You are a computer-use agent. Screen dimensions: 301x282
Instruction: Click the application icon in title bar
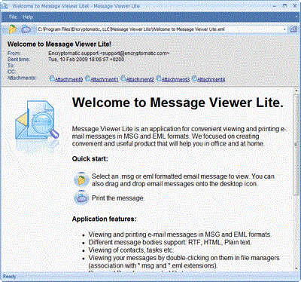pos(5,6)
